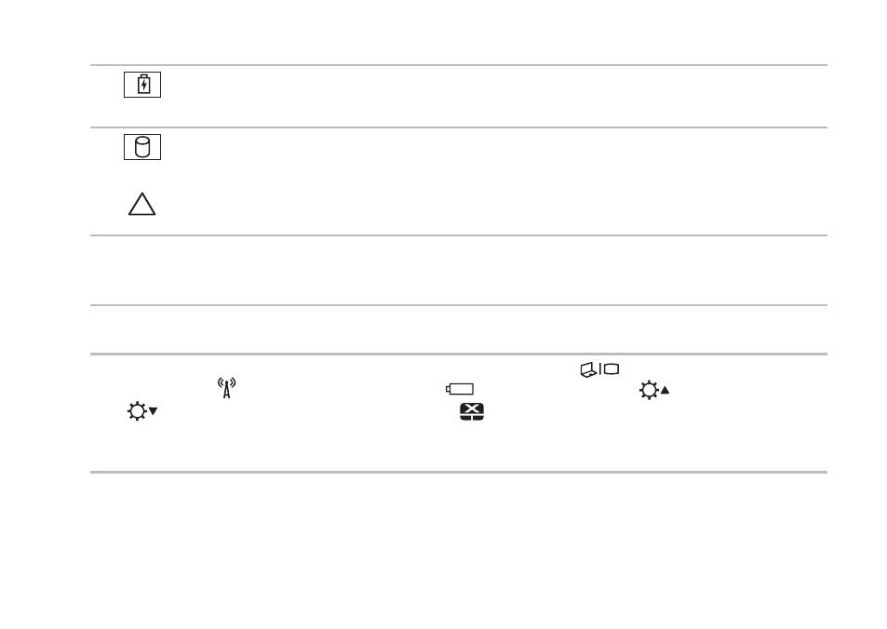The height and width of the screenshot is (629, 887).
Task: Click the laptop half of display-switch icon
Action: (589, 370)
